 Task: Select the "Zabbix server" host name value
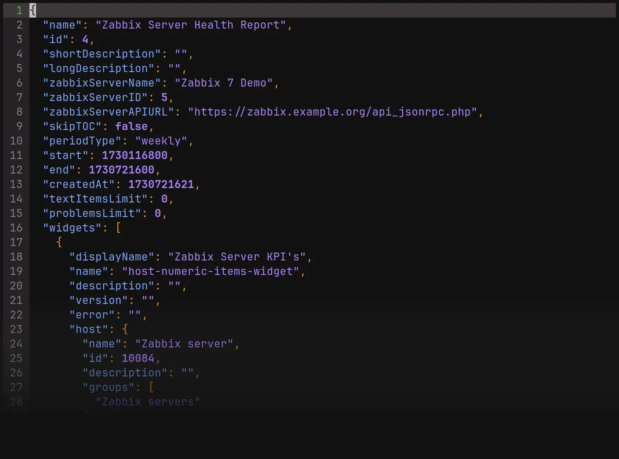184,344
